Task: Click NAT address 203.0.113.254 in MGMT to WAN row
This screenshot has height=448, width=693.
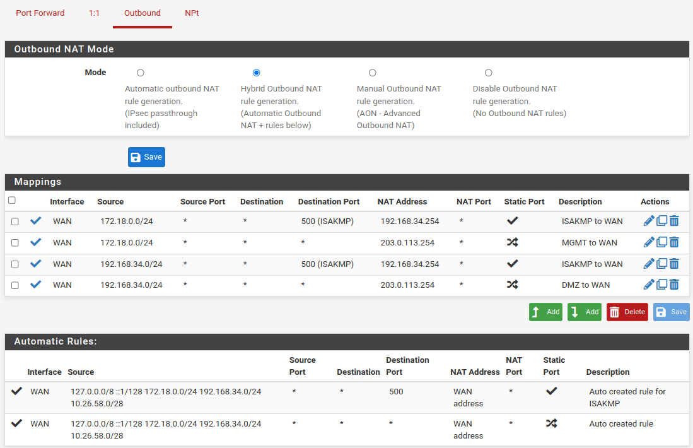Action: [407, 242]
